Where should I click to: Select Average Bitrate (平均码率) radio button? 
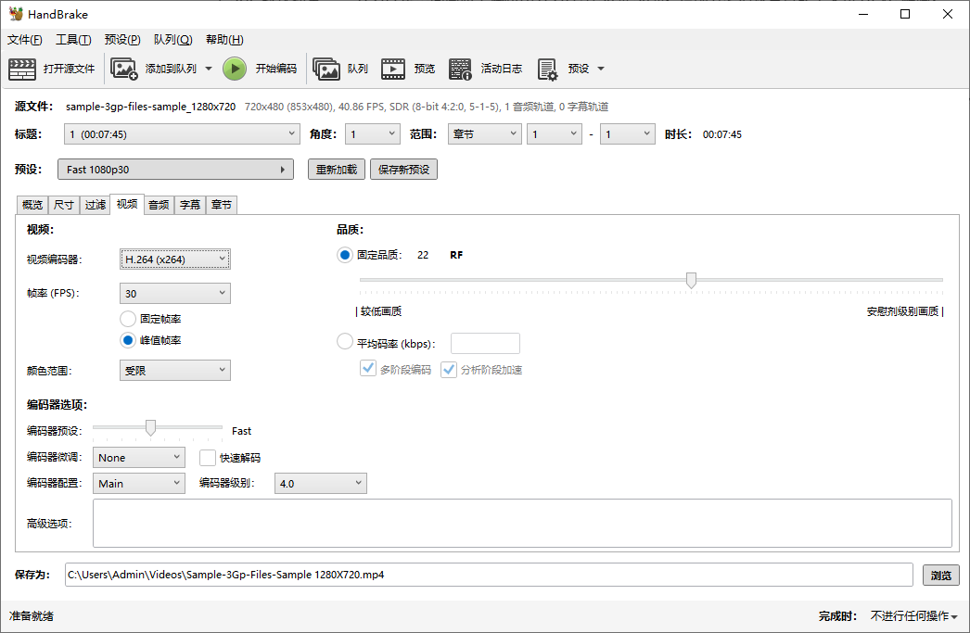[x=345, y=342]
